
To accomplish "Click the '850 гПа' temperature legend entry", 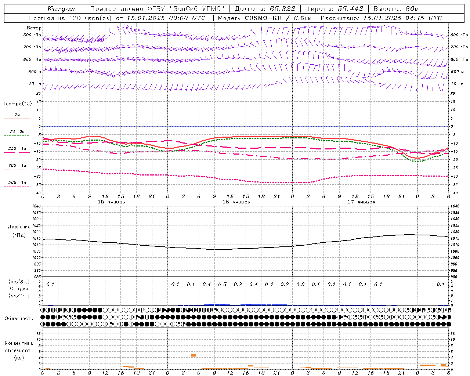I will (x=17, y=148).
